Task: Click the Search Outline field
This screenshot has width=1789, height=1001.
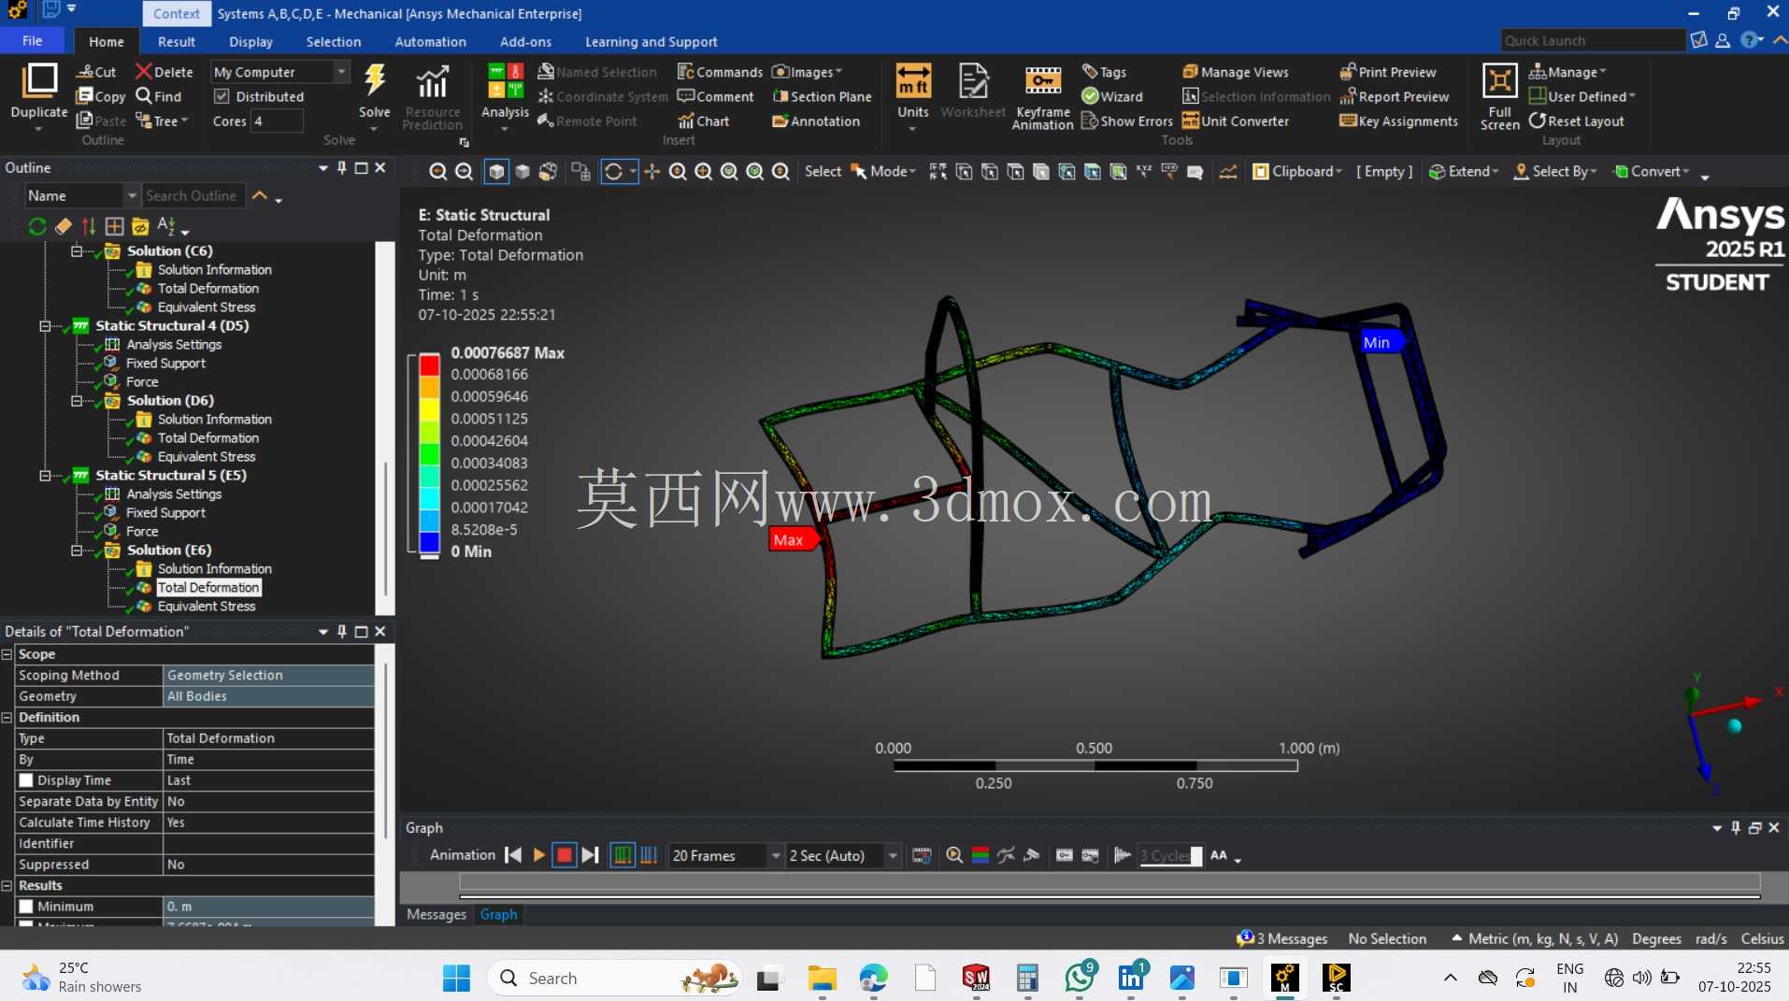Action: (x=193, y=195)
